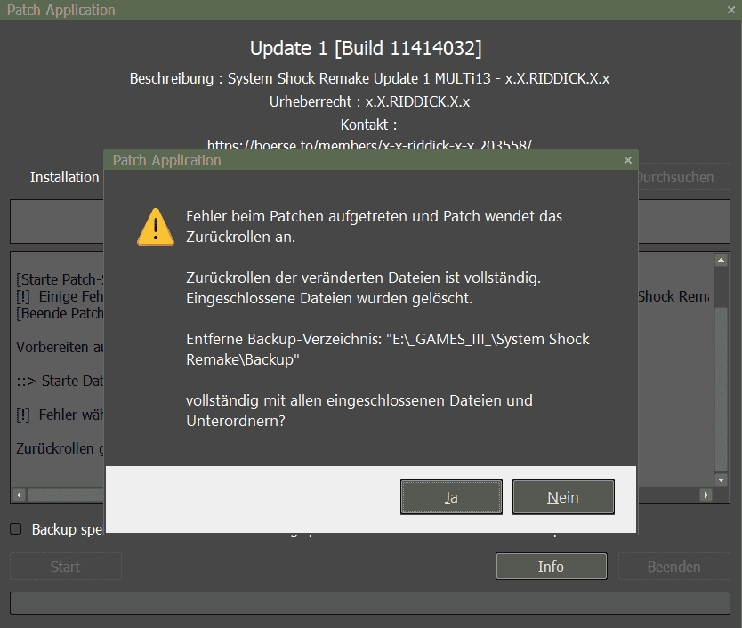Click the log scroll down arrow
This screenshot has height=628, width=742.
[722, 479]
